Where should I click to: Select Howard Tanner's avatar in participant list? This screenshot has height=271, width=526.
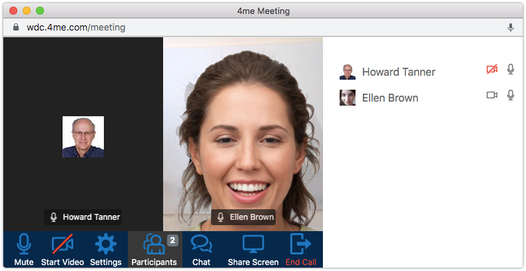(347, 72)
